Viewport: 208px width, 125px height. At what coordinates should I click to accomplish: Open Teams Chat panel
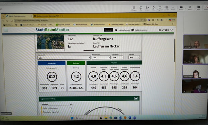pos(141,8)
